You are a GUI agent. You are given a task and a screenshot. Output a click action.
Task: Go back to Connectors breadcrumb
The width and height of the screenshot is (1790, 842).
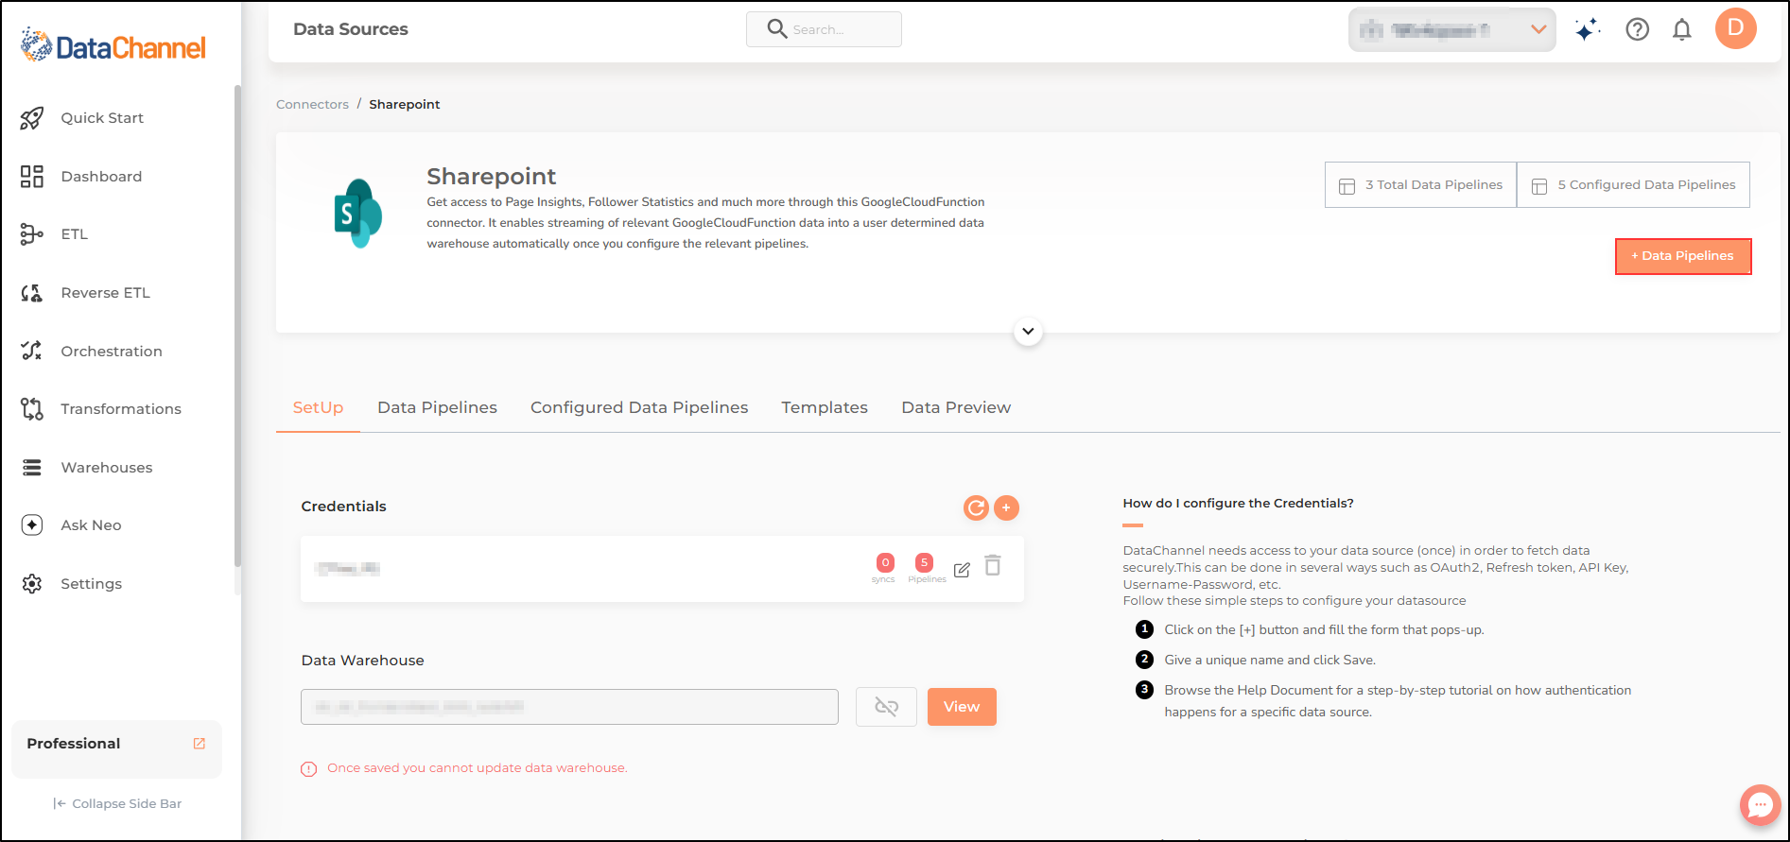tap(312, 105)
